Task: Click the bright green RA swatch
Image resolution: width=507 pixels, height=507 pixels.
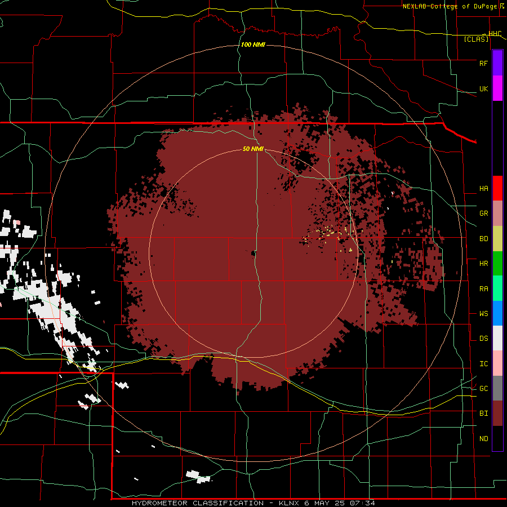Action: [497, 288]
